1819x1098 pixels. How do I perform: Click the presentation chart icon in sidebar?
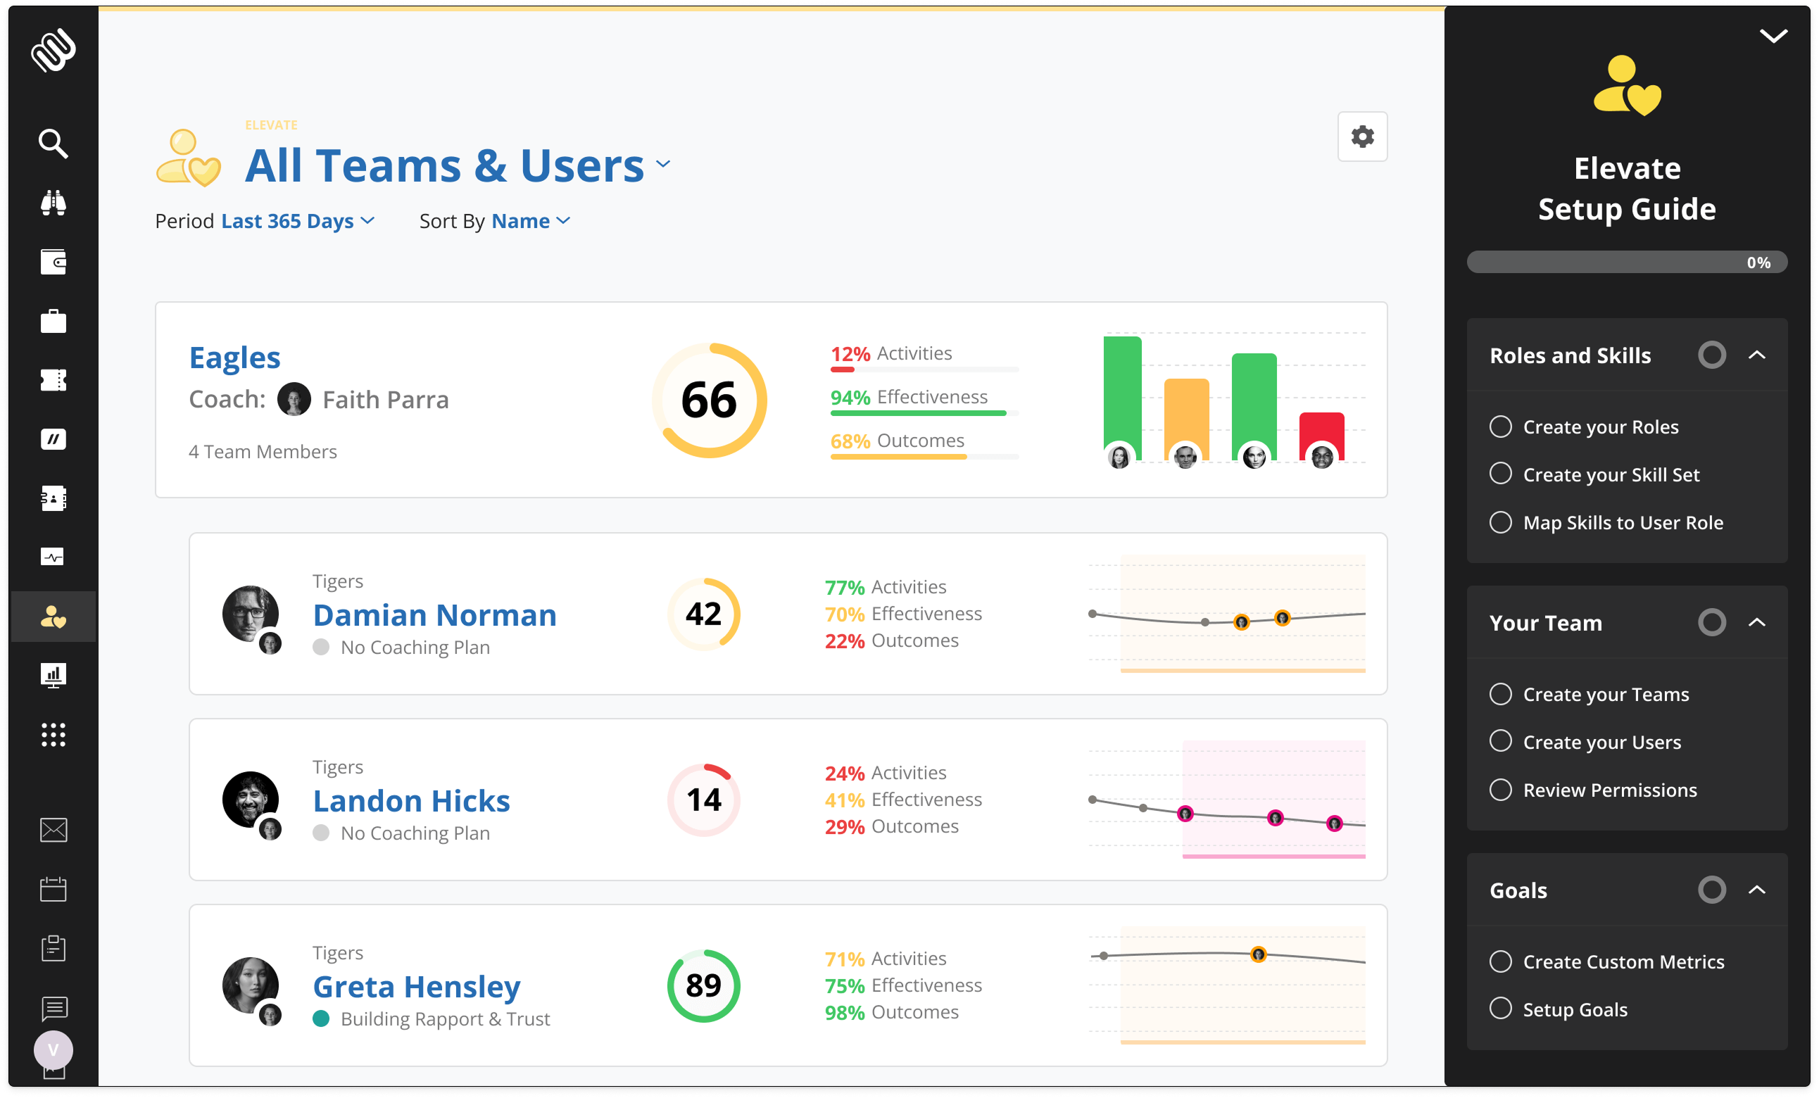point(53,674)
